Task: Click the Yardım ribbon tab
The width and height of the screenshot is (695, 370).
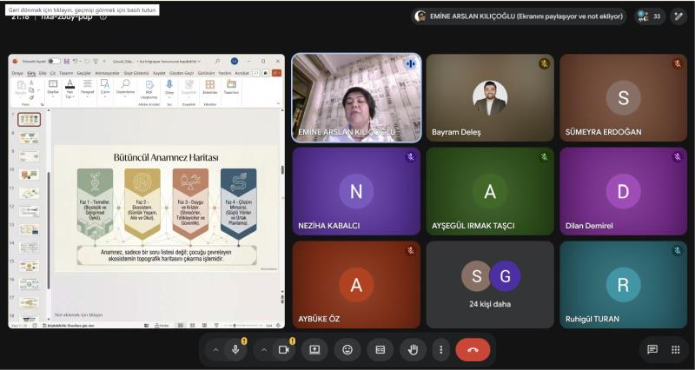Action: [x=225, y=73]
